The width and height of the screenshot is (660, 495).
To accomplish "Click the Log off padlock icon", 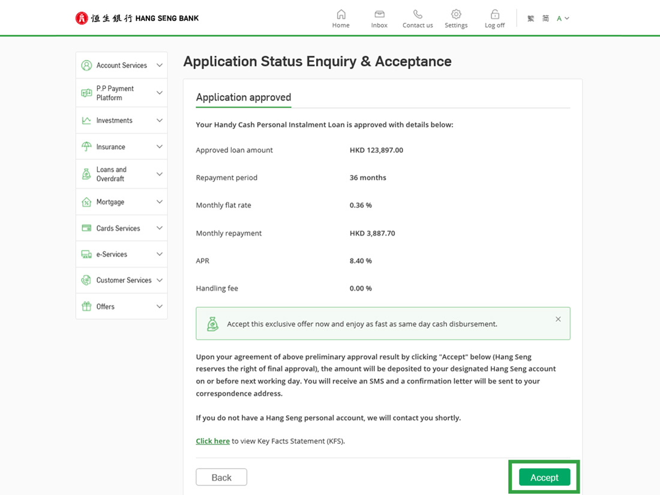I will pyautogui.click(x=494, y=14).
